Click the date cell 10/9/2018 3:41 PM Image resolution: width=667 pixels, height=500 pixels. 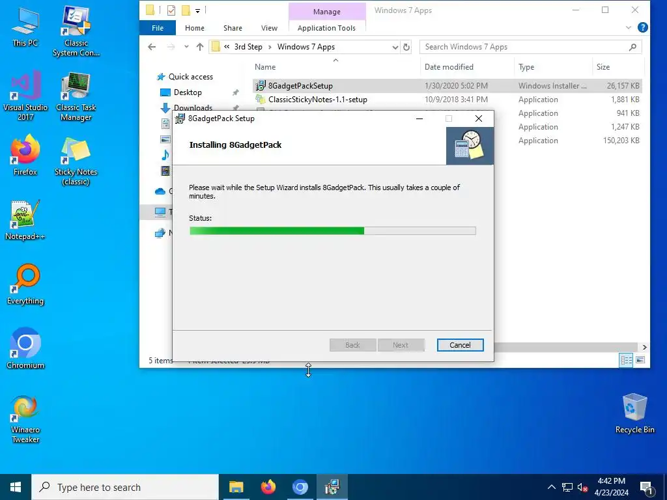click(456, 100)
